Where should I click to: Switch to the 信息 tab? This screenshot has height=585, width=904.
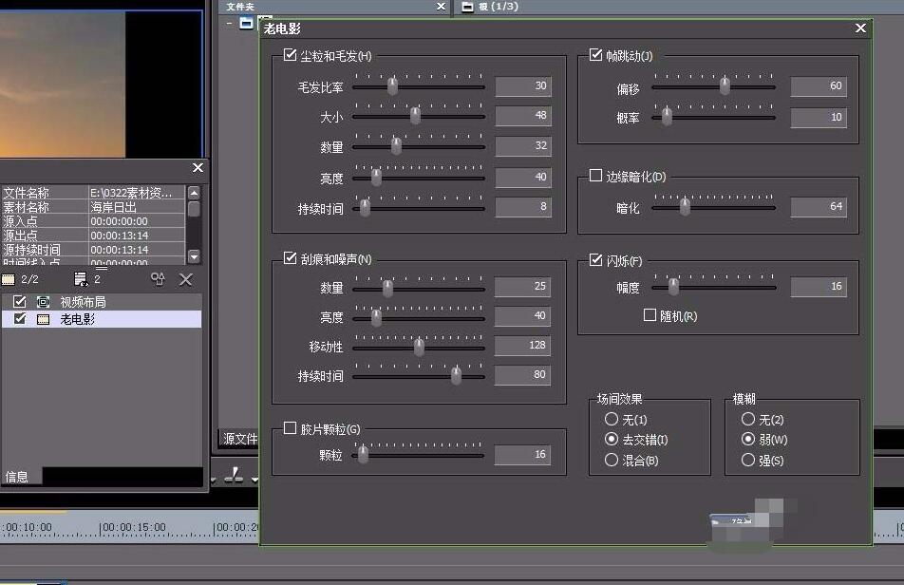tap(17, 477)
